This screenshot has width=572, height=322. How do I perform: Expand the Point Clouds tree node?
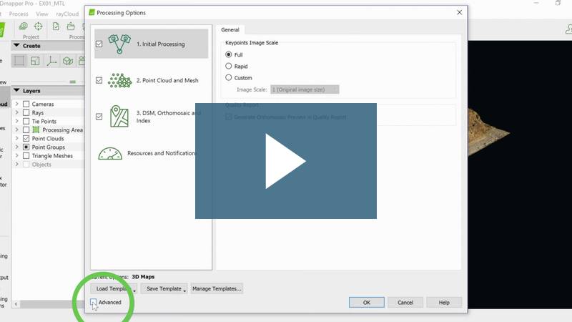16,138
